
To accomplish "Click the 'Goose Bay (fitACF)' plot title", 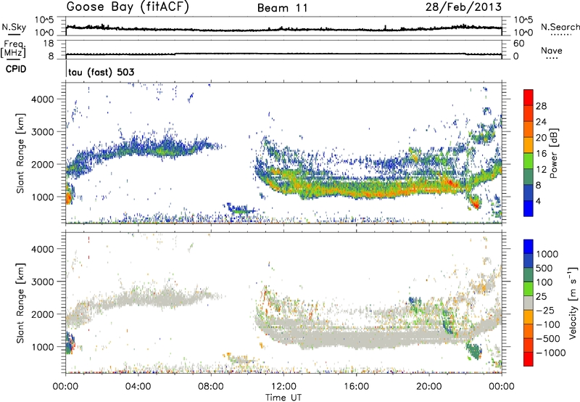I will (x=128, y=7).
